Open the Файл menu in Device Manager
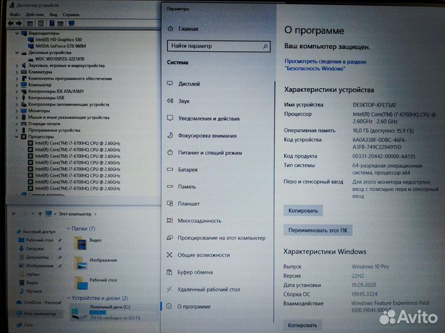445x333 pixels. click(x=15, y=14)
